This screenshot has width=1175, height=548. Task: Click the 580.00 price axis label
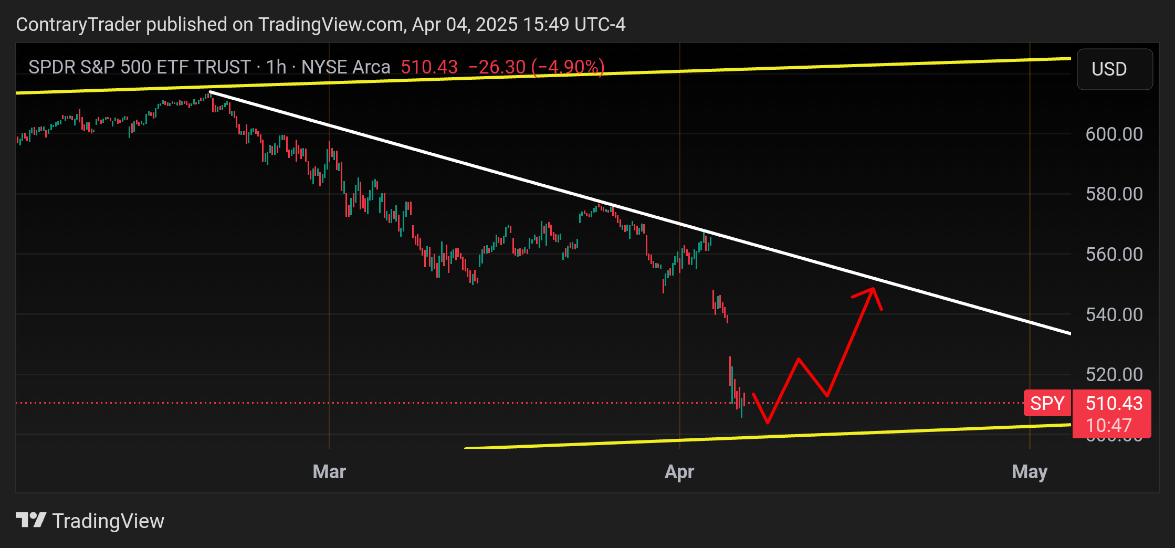click(1114, 194)
